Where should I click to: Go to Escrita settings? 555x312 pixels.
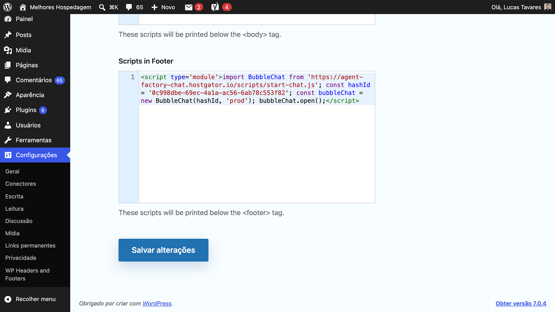point(14,196)
